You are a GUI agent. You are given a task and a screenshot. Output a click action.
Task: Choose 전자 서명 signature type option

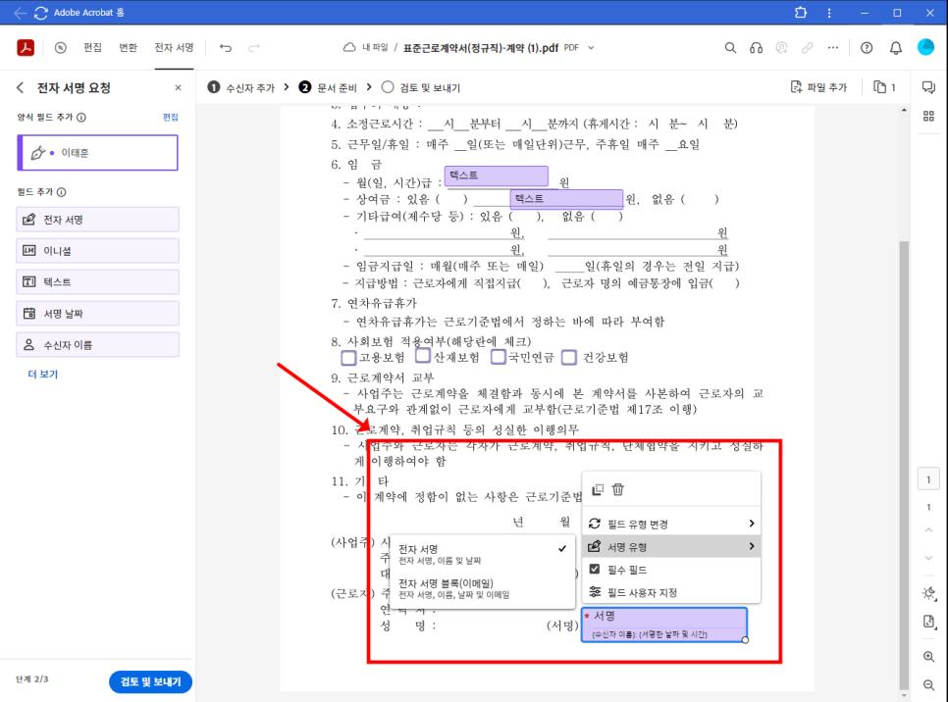tap(483, 554)
